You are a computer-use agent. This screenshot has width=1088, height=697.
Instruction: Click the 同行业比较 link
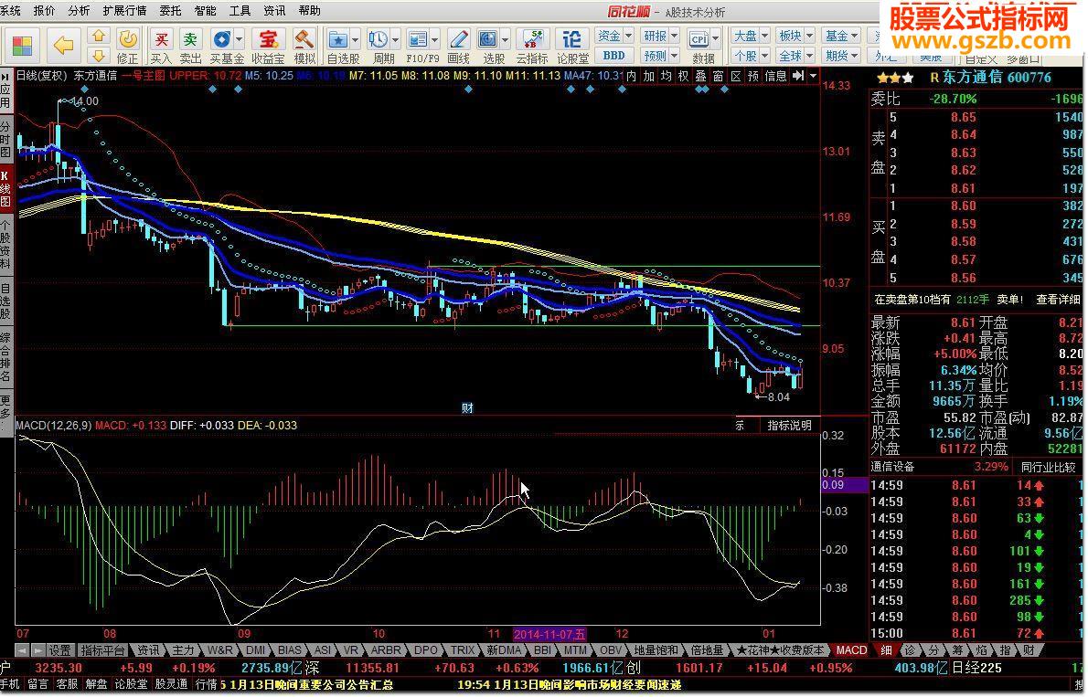tap(1048, 468)
